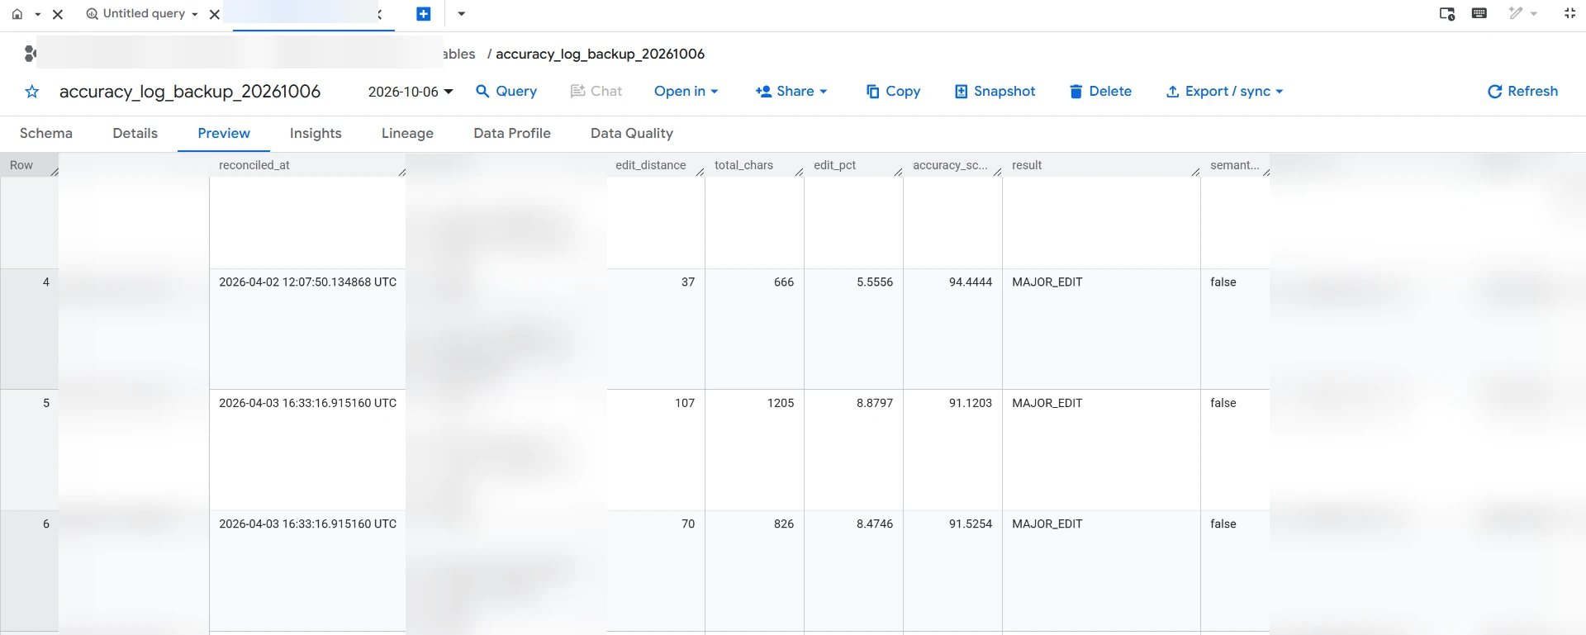
Task: Expand the Open in dropdown
Action: [x=686, y=92]
